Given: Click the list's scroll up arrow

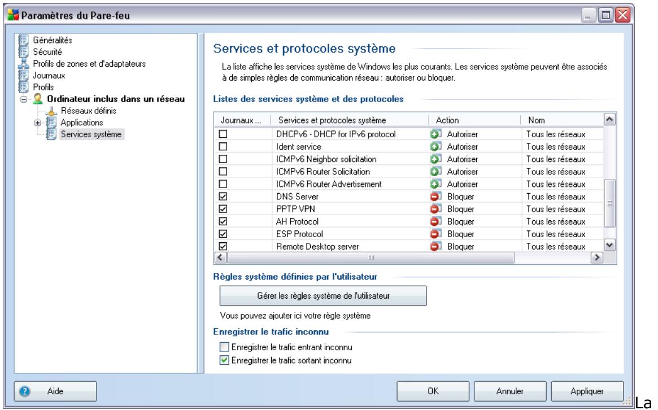Looking at the screenshot, I should [x=610, y=120].
